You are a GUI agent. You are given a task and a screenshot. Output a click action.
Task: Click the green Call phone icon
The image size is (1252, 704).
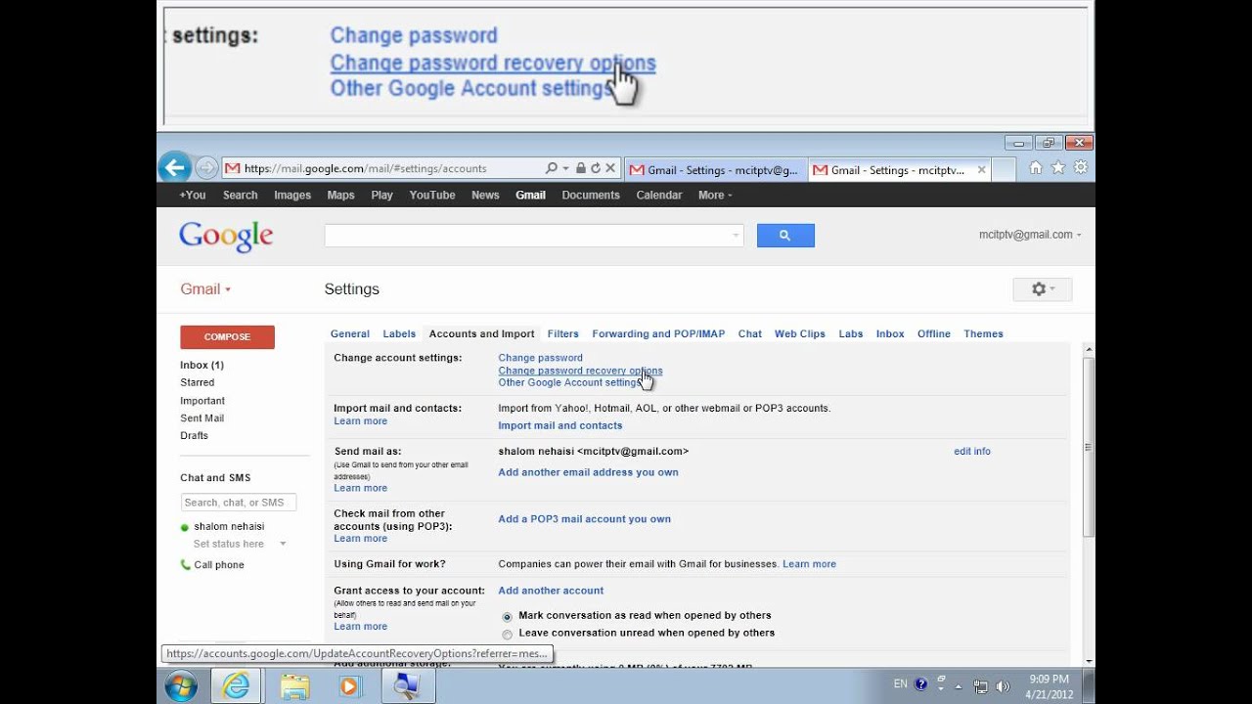pyautogui.click(x=186, y=565)
